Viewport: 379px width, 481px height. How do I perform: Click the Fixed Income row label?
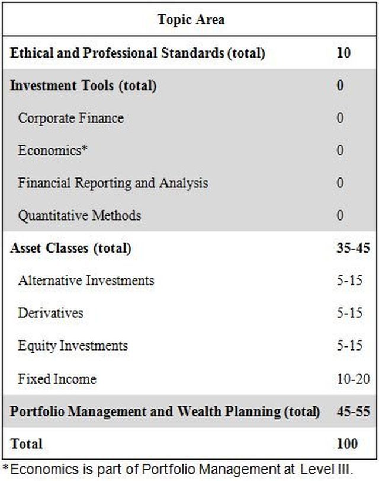click(57, 379)
